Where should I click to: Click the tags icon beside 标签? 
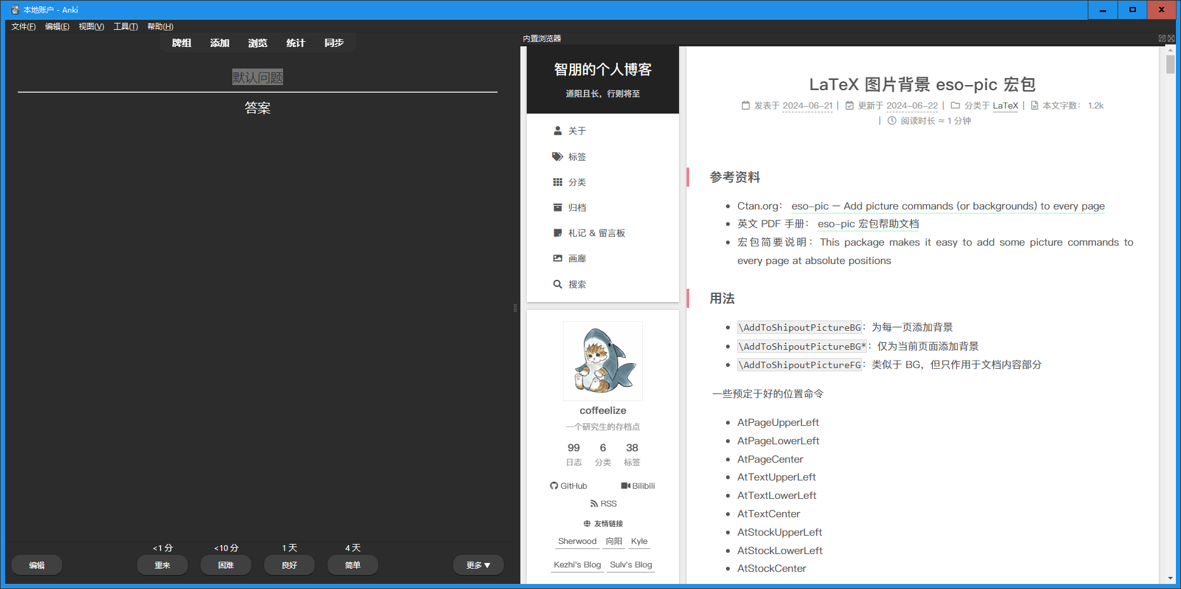(x=557, y=157)
